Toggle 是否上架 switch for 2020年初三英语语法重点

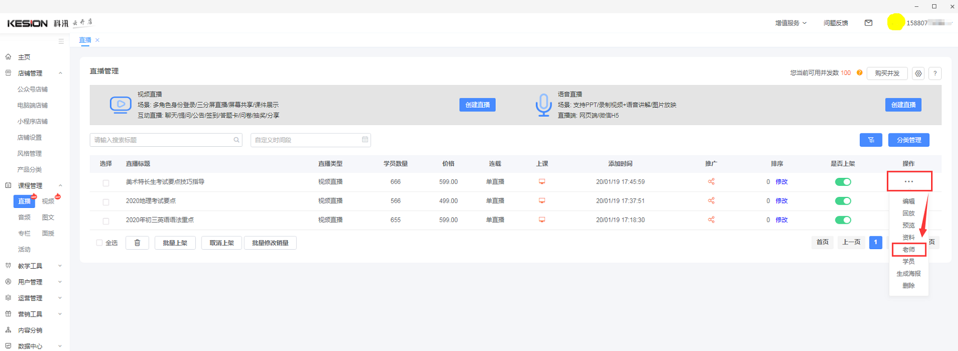843,220
